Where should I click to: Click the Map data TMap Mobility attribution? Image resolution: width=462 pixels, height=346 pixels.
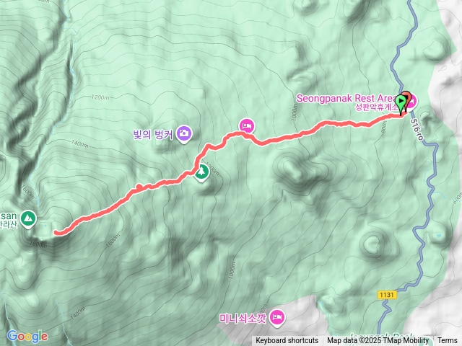tap(378, 340)
